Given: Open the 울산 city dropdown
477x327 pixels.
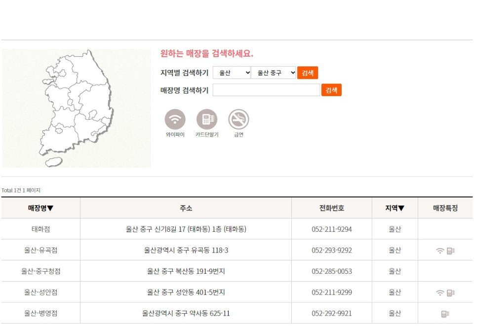Looking at the screenshot, I should (x=232, y=73).
